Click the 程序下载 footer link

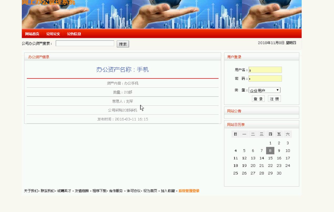click(x=99, y=191)
